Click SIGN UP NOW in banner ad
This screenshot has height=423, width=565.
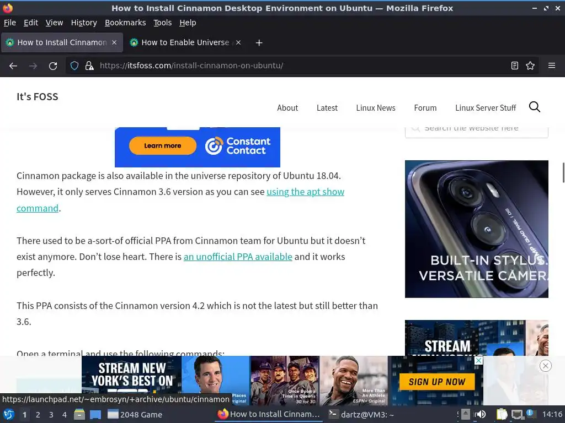[x=437, y=382]
